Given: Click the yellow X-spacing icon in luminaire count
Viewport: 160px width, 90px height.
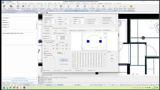Looking at the screenshot, I should [53, 45].
